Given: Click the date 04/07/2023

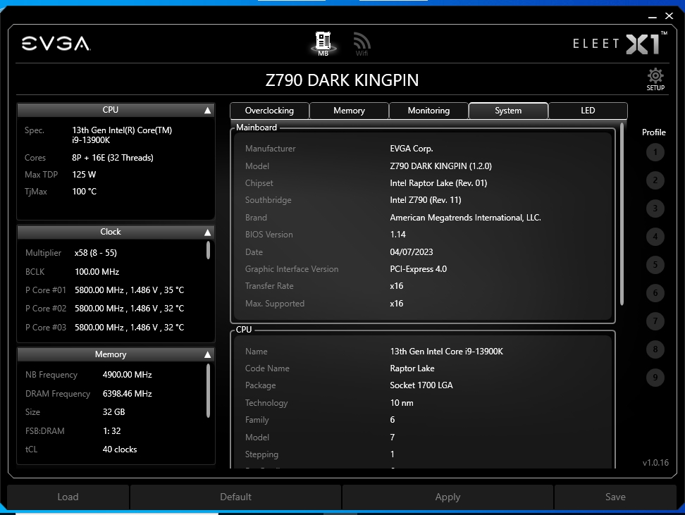Looking at the screenshot, I should tap(412, 252).
